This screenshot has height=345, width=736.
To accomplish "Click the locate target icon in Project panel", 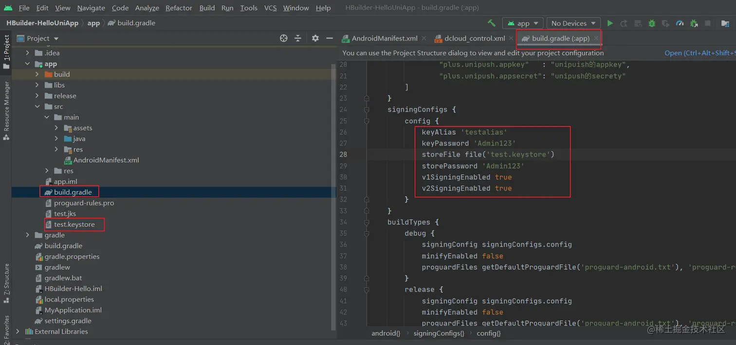I will pyautogui.click(x=284, y=38).
